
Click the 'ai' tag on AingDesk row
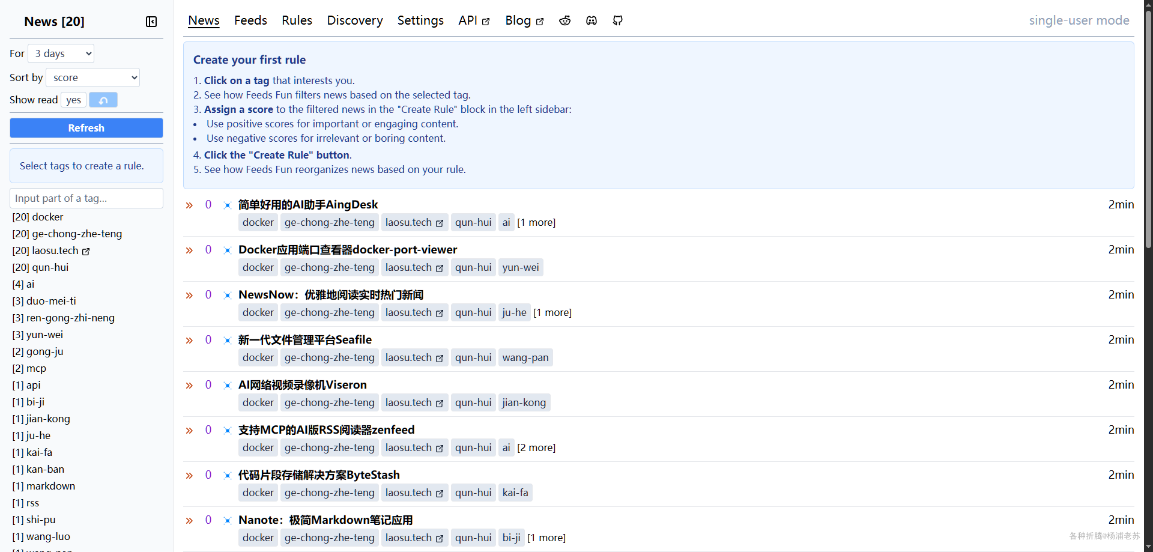pyautogui.click(x=506, y=223)
